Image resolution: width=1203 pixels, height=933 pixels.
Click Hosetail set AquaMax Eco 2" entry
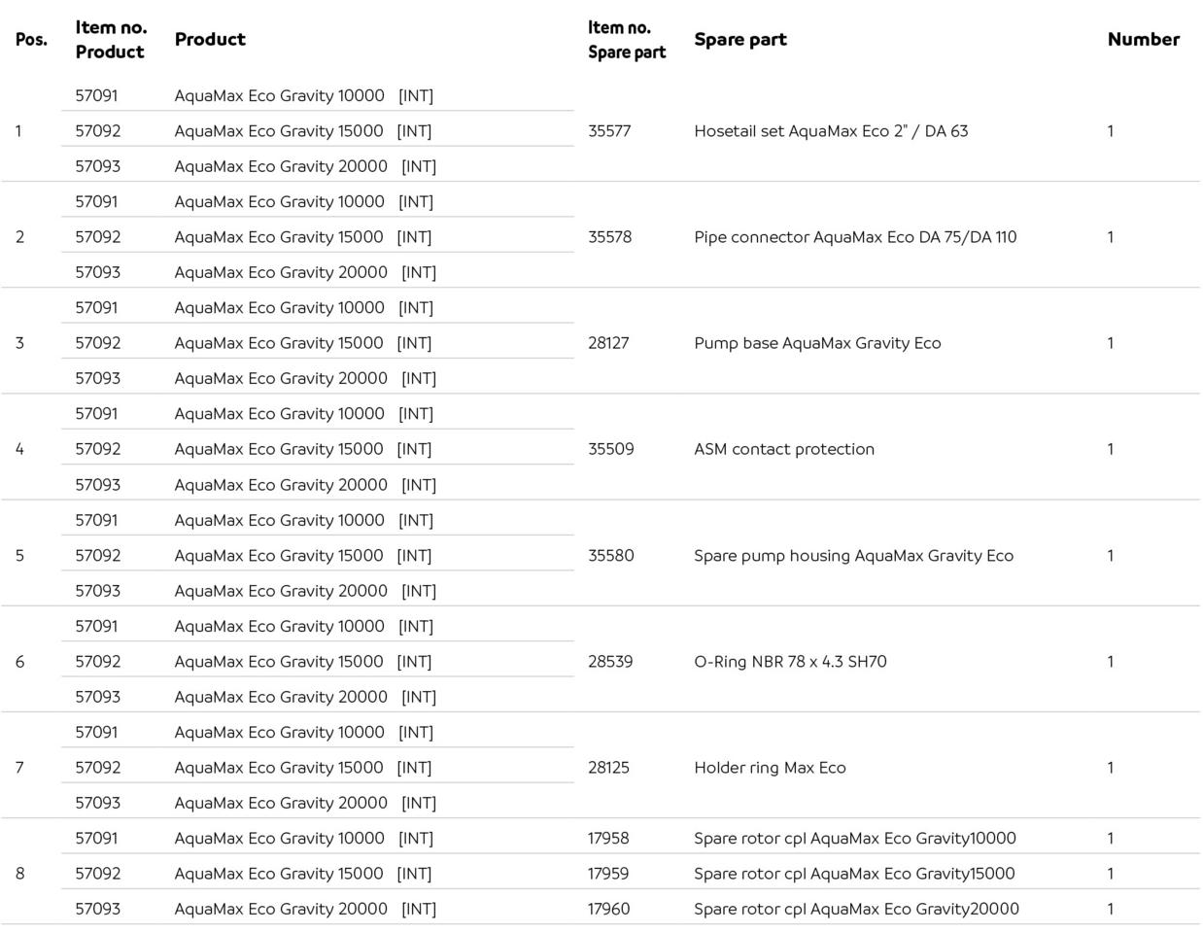(830, 131)
